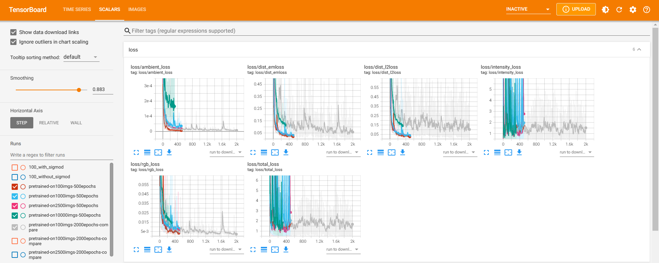Focus the Filter tags search field

(x=387, y=31)
